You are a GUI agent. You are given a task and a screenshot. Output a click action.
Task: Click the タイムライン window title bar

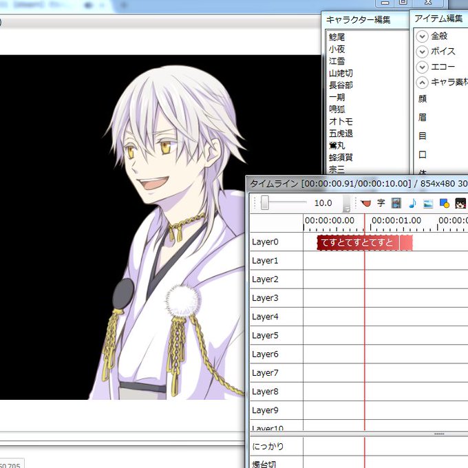pos(357,183)
